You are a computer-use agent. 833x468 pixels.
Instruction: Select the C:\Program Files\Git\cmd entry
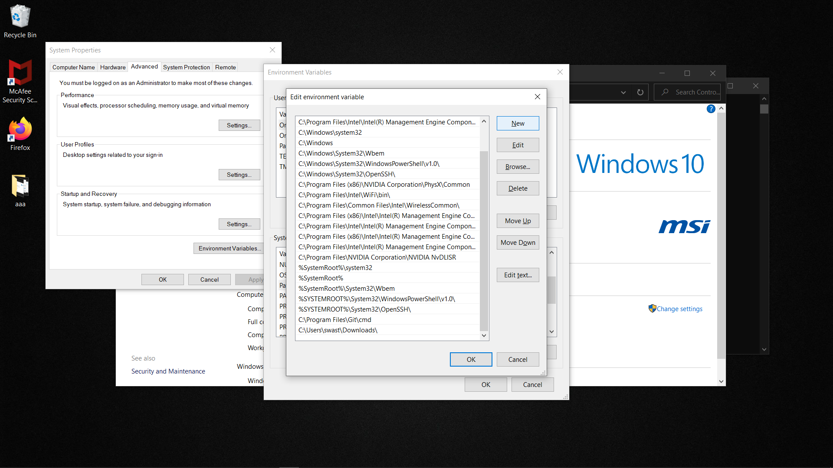[x=335, y=320]
